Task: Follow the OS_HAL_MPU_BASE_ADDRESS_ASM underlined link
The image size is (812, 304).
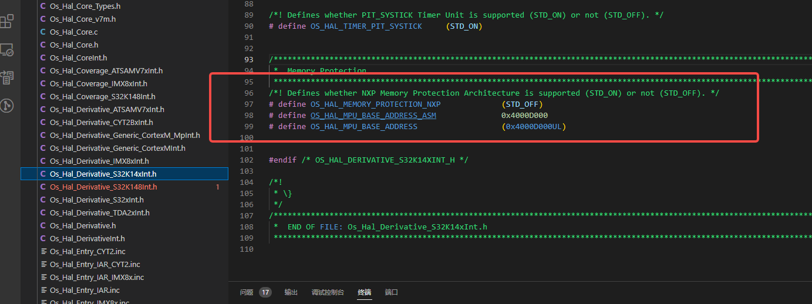Action: [x=373, y=116]
